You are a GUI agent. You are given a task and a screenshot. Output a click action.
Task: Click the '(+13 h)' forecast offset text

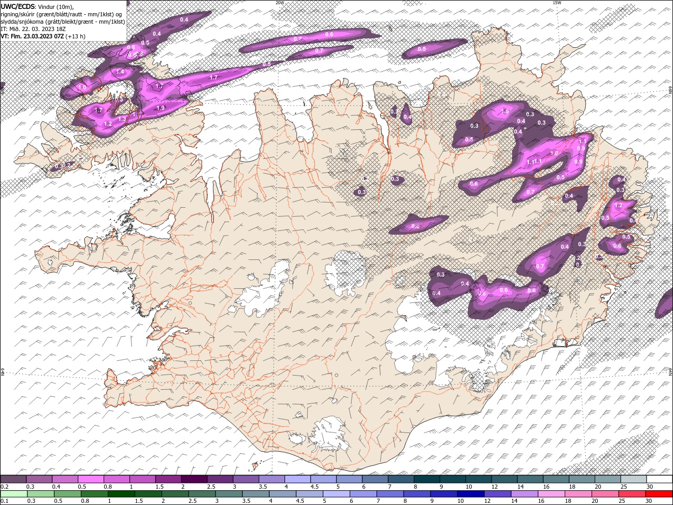[76, 36]
